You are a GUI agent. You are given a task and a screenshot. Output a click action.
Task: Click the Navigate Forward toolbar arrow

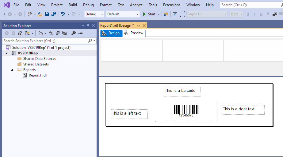point(20,14)
